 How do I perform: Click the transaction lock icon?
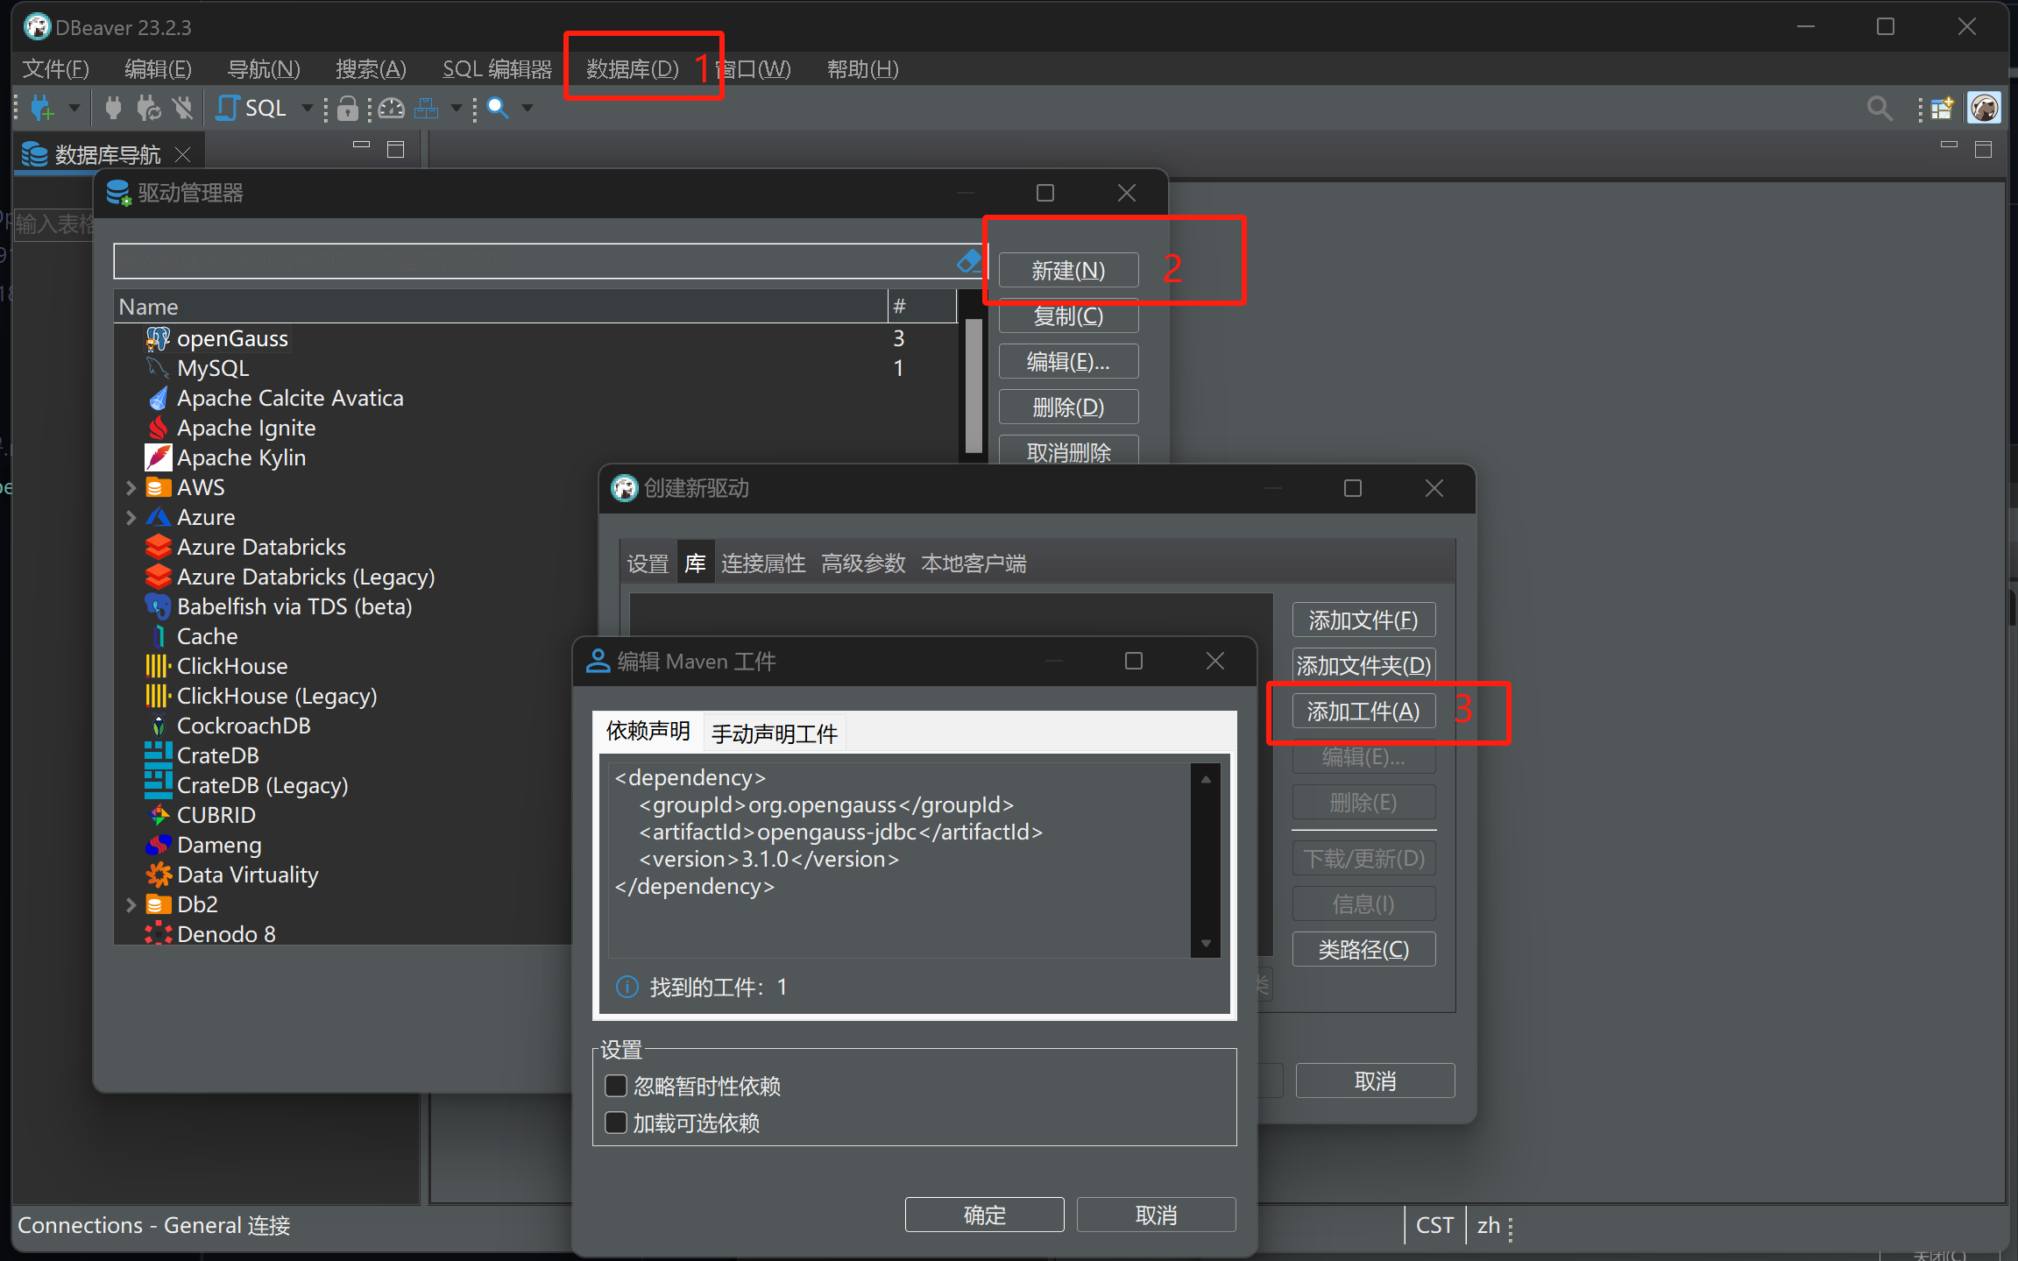click(348, 108)
